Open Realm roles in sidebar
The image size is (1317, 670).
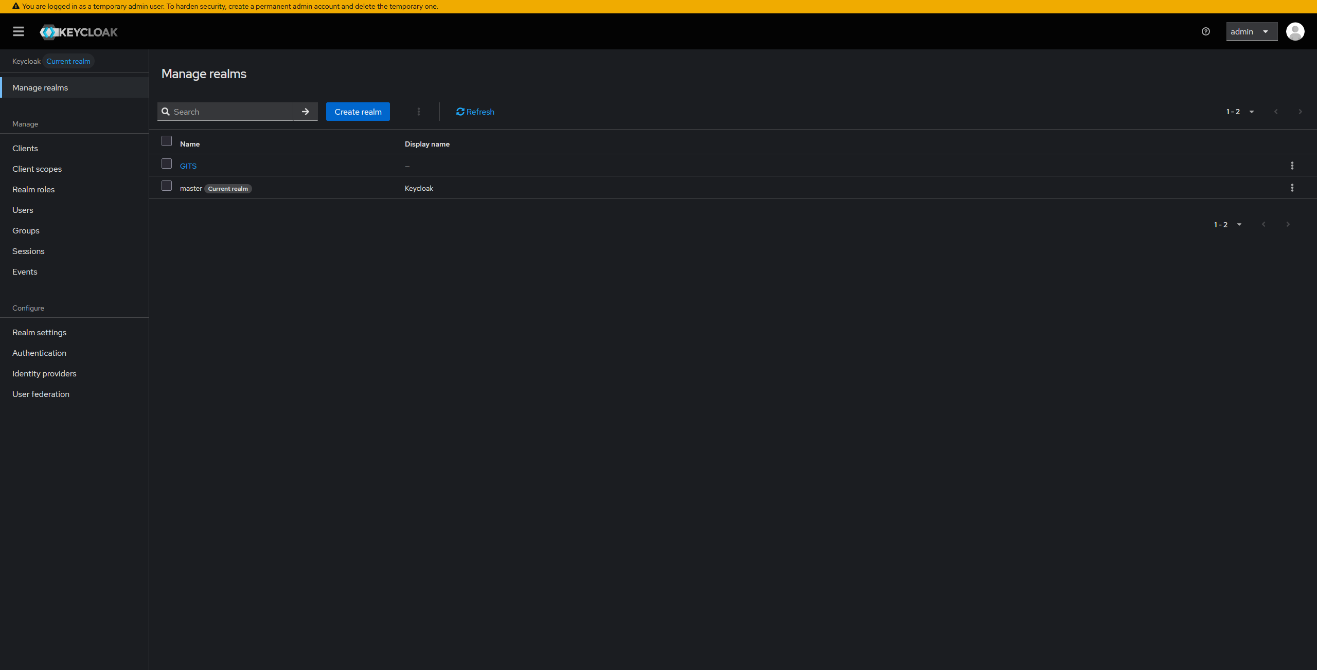(75, 189)
